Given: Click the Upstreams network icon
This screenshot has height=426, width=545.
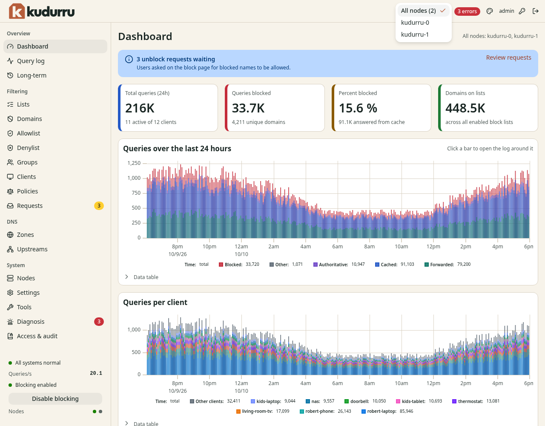Looking at the screenshot, I should tap(10, 249).
